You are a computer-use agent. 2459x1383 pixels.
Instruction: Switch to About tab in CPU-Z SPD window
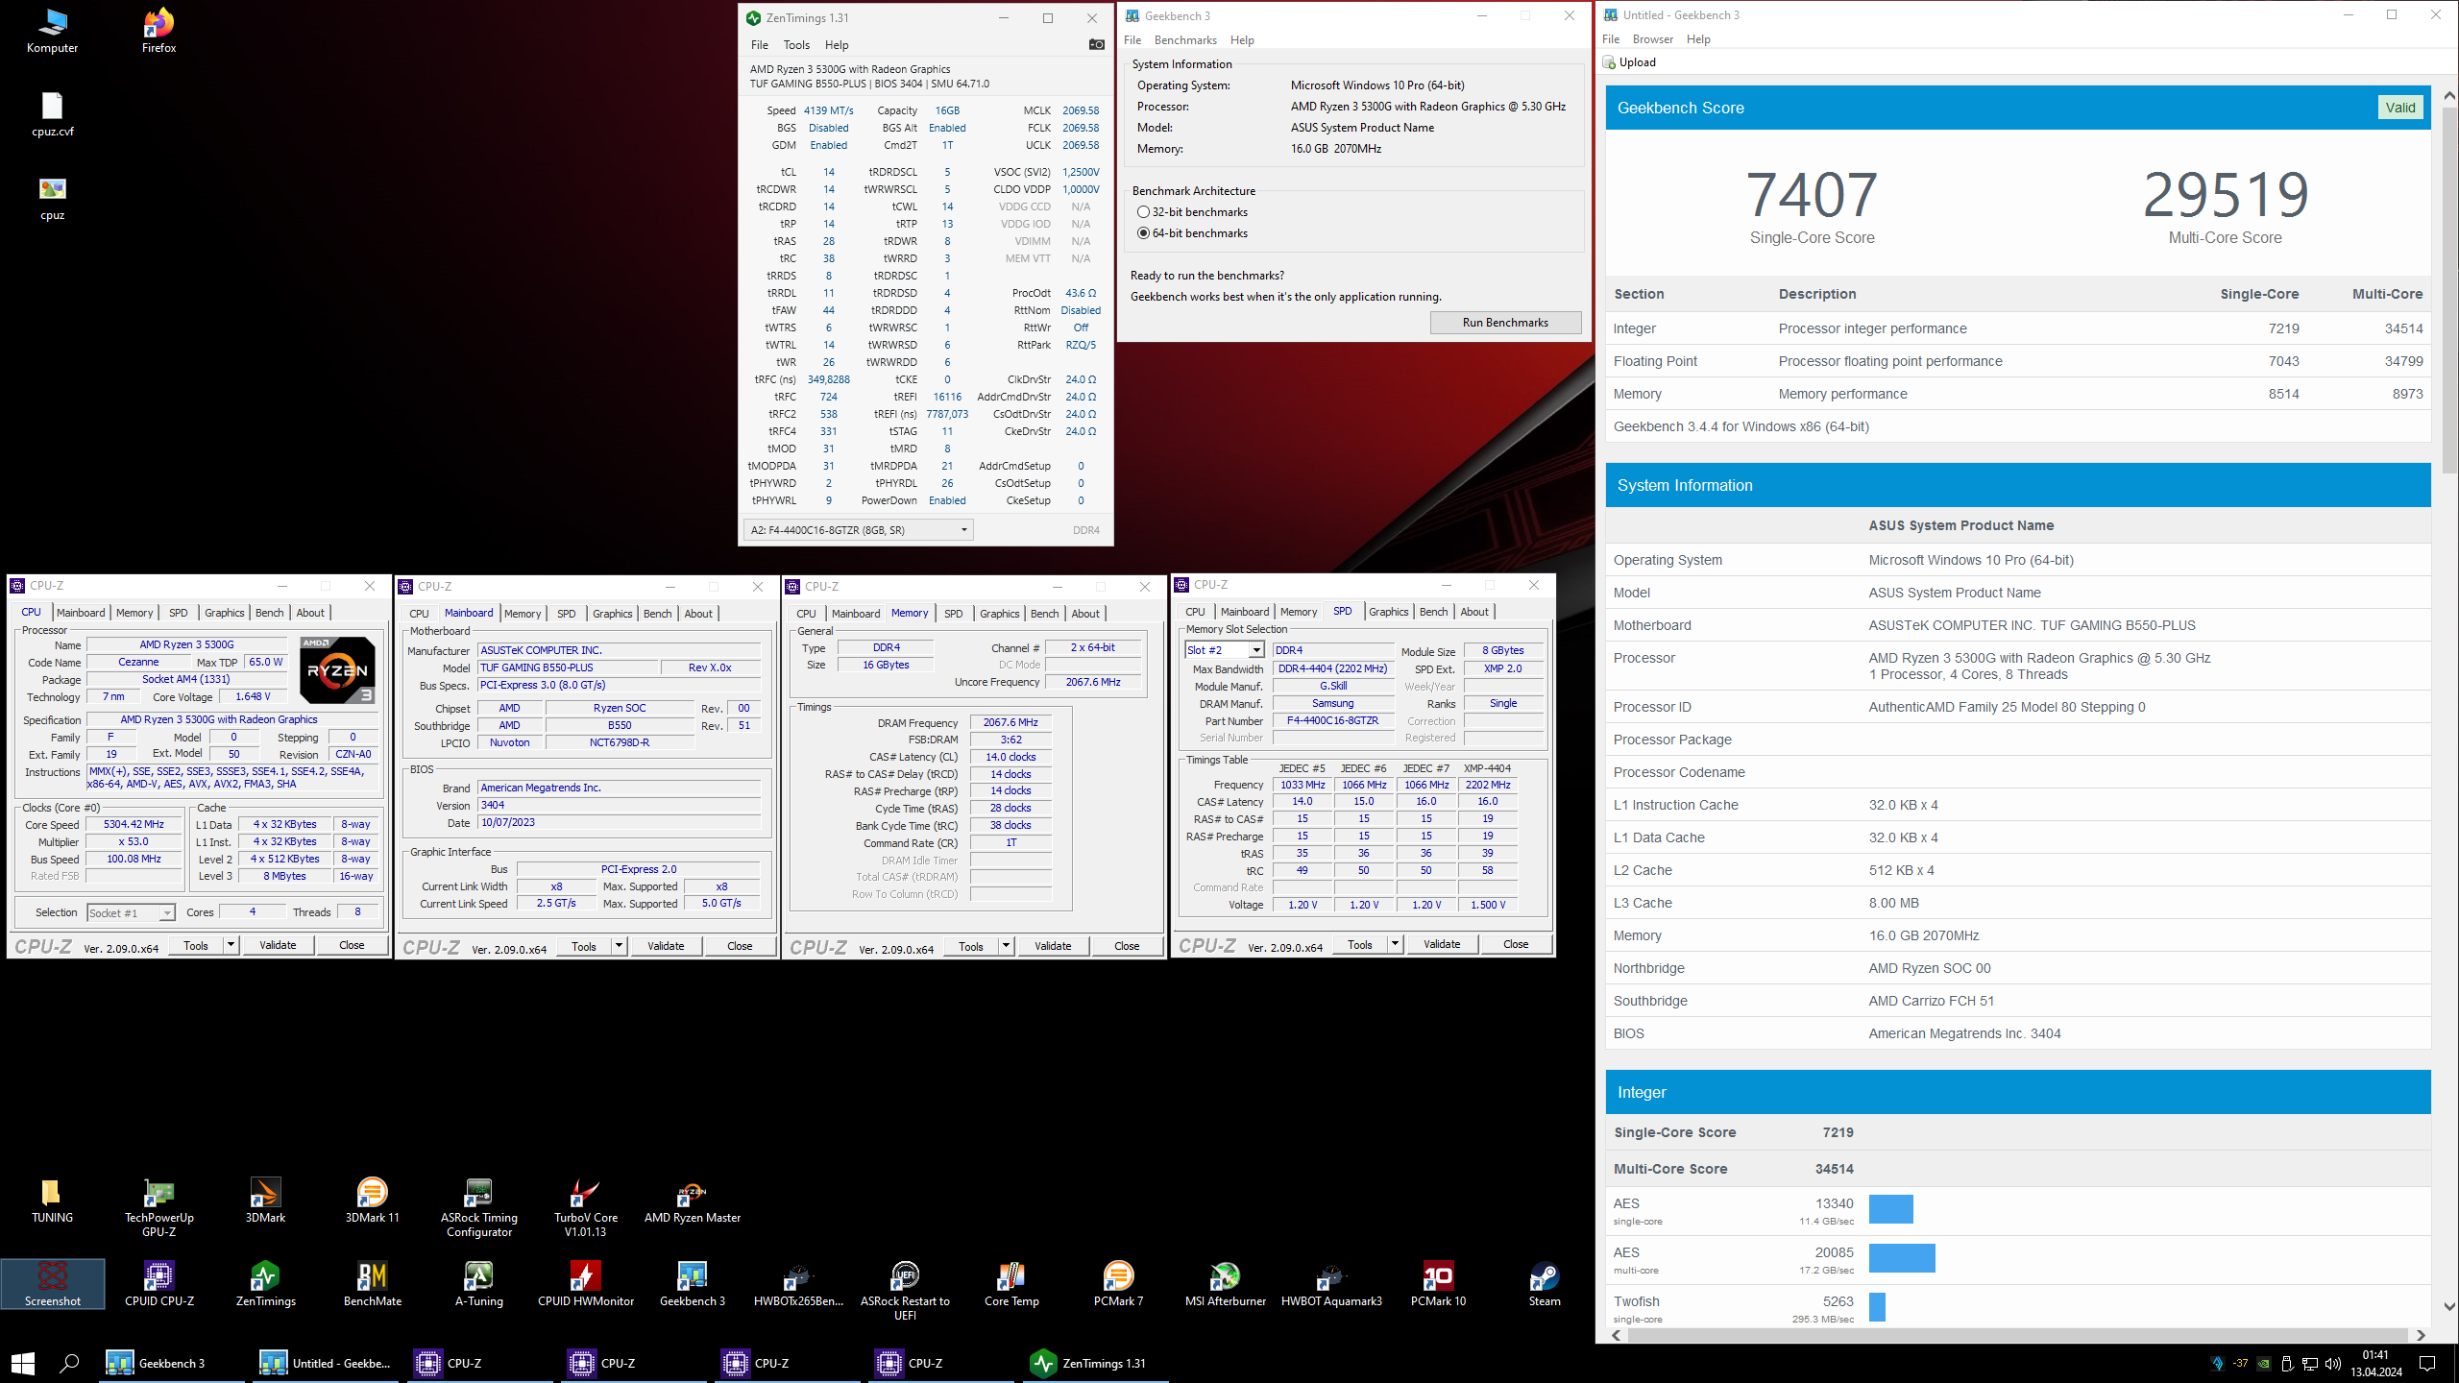1474,612
